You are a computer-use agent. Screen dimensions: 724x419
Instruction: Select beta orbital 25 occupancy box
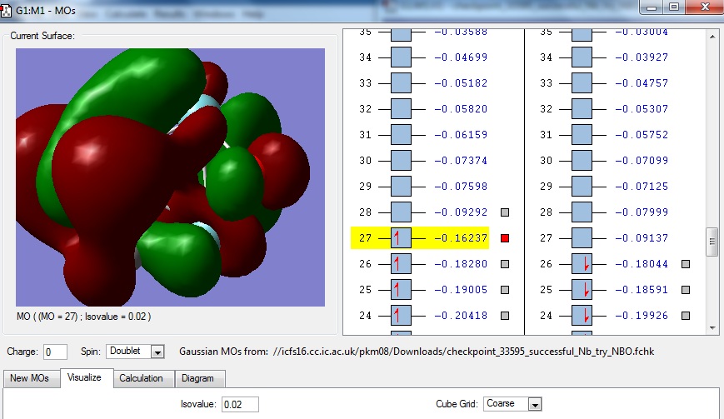(582, 290)
